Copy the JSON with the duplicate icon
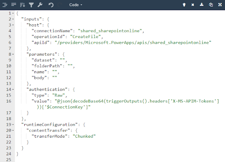The width and height of the screenshot is (225, 162). coord(211,5)
